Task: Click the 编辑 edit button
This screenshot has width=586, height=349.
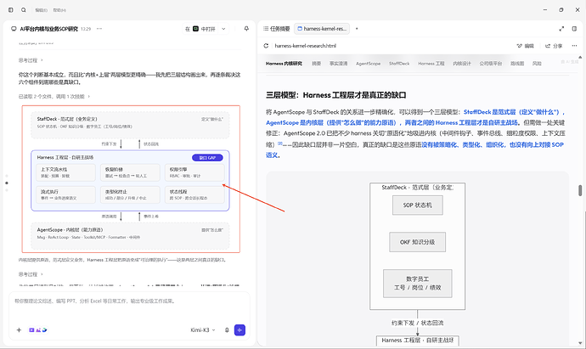Action: click(x=525, y=46)
